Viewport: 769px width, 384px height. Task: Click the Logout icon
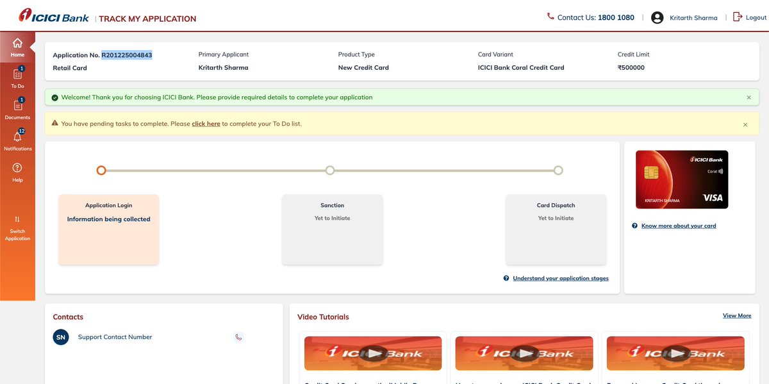pyautogui.click(x=737, y=17)
